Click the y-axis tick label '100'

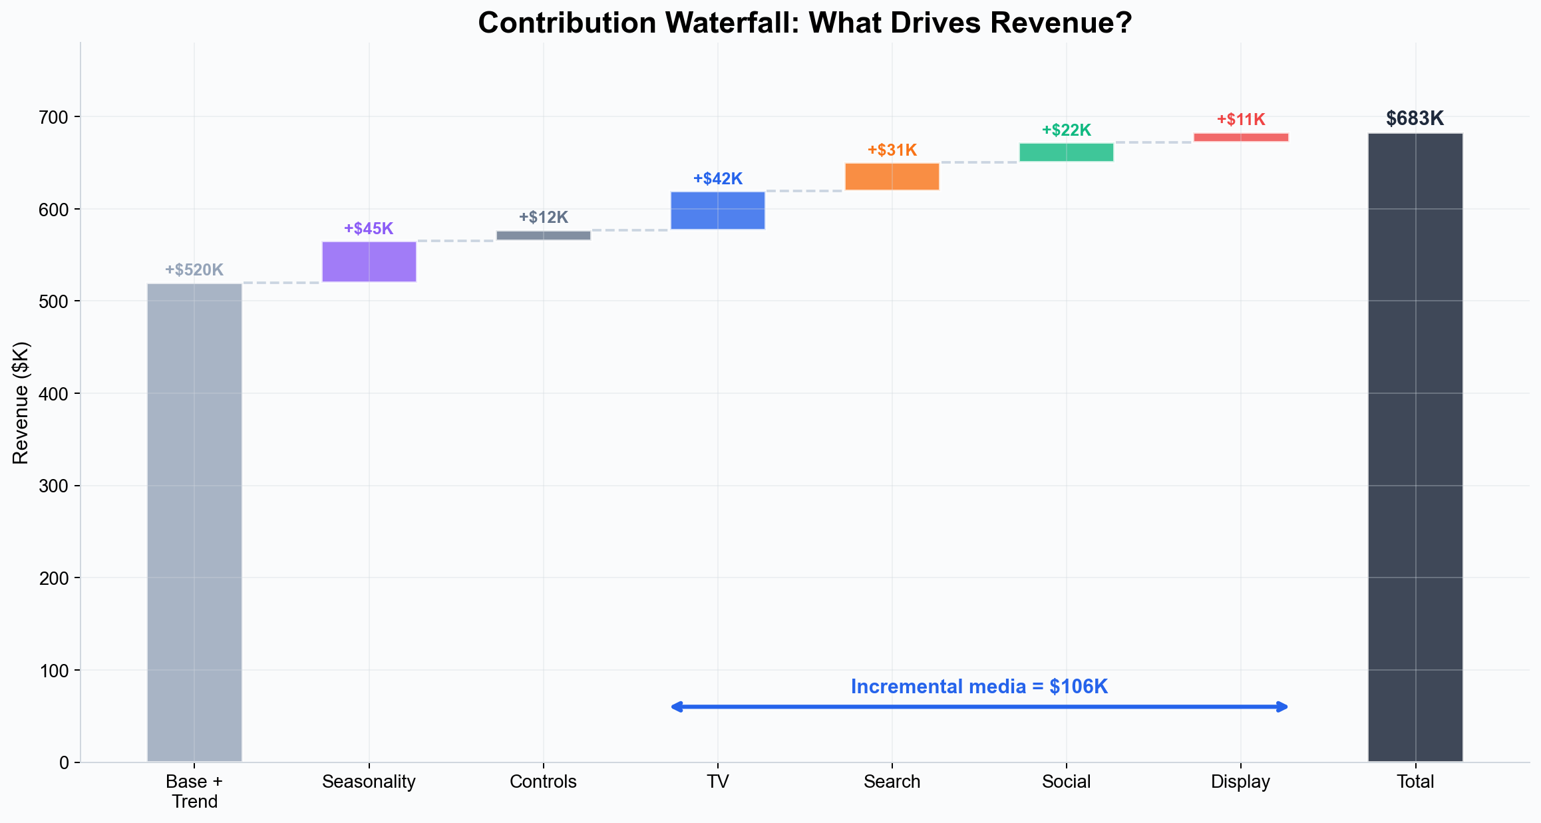54,671
